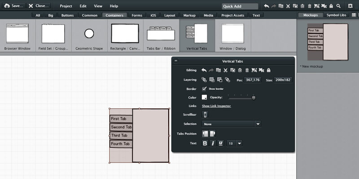Click the magnifier Zoom icon in the top toolbar

338,6
